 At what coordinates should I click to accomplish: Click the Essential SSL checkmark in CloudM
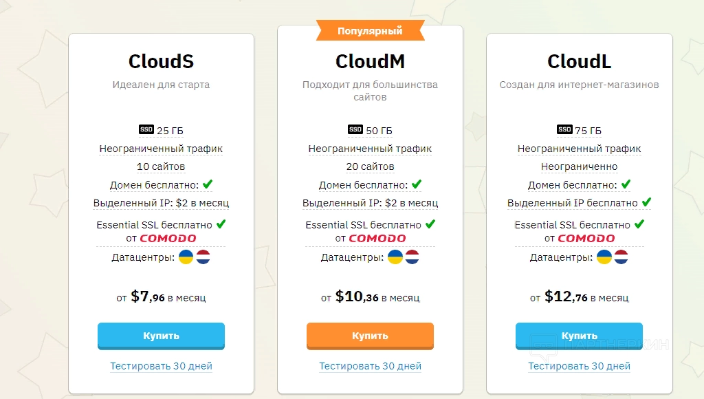pyautogui.click(x=430, y=224)
